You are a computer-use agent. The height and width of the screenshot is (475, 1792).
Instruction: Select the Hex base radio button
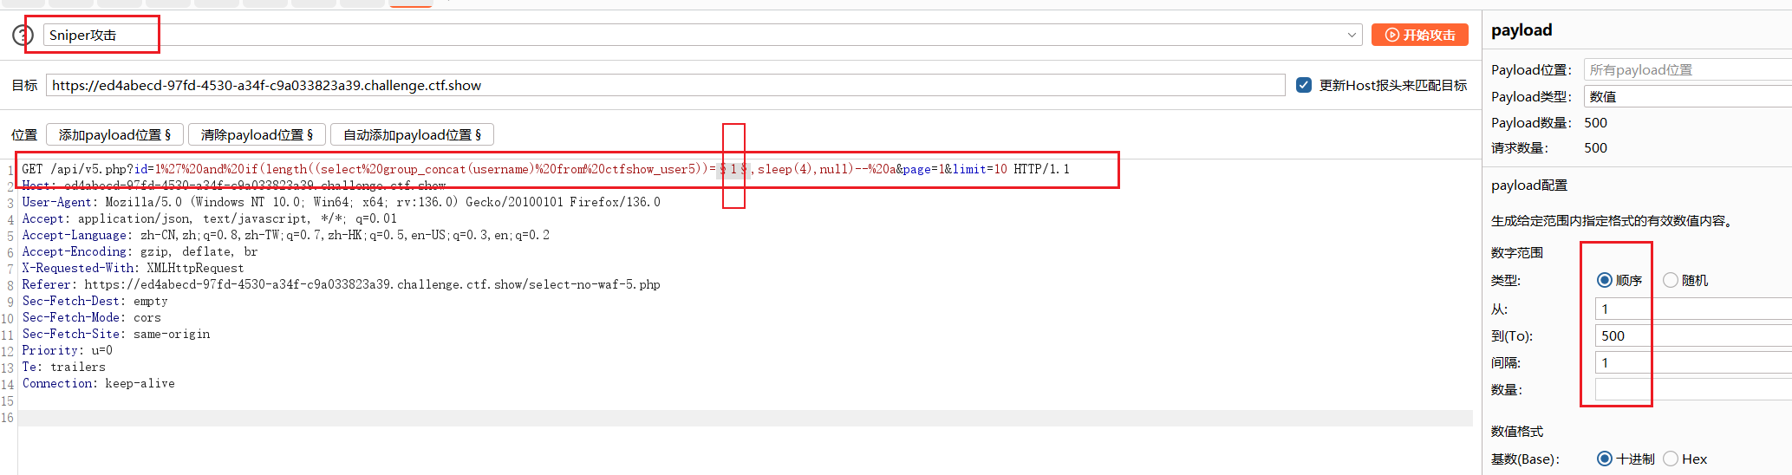click(1671, 459)
